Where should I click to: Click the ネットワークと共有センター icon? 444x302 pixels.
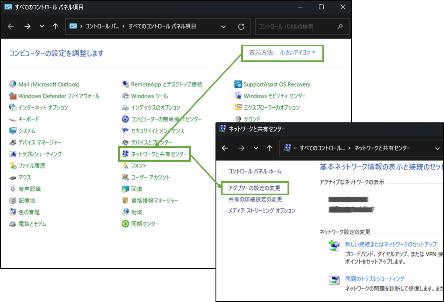tap(125, 154)
